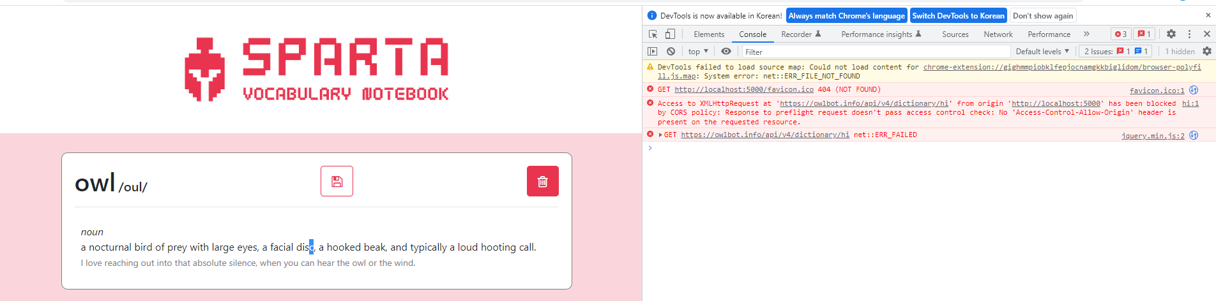Click the info icon in the language notice
The width and height of the screenshot is (1216, 301).
click(x=652, y=15)
